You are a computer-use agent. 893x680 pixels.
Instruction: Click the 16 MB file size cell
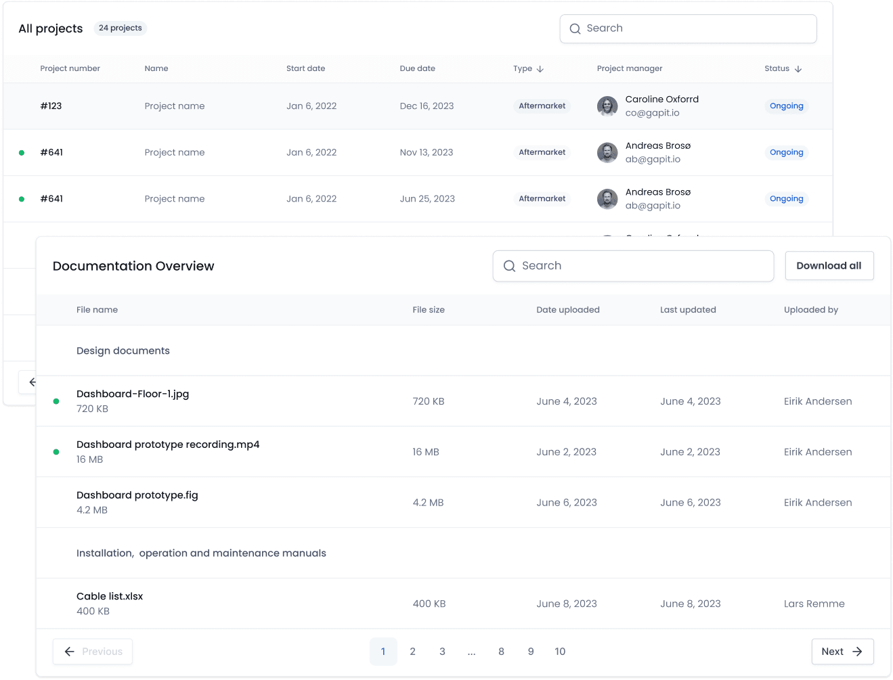pyautogui.click(x=426, y=452)
